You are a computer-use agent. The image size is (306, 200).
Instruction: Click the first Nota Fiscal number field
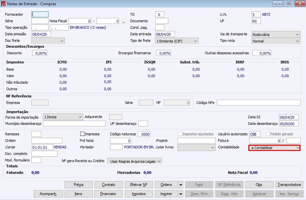click(x=80, y=21)
